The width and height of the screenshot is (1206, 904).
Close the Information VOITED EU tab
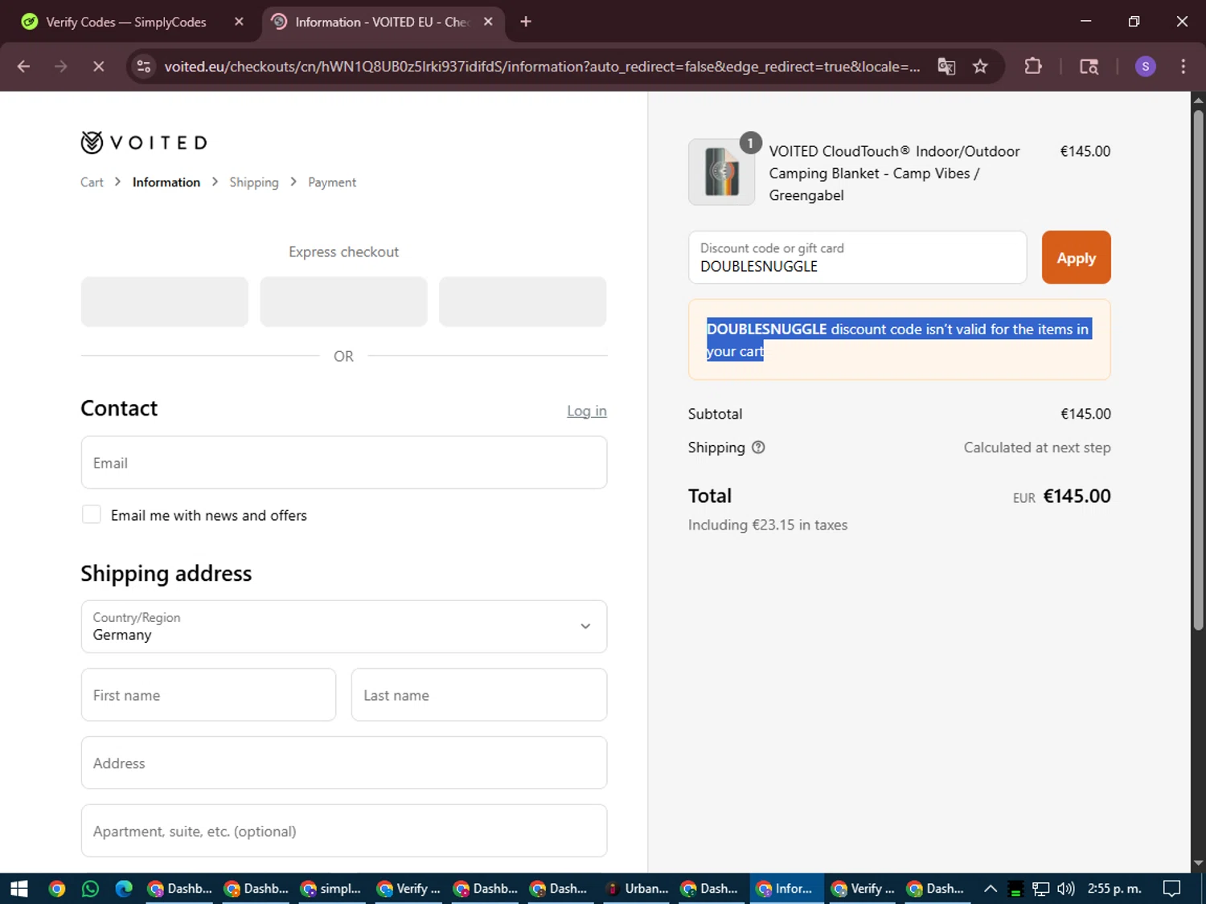[488, 22]
